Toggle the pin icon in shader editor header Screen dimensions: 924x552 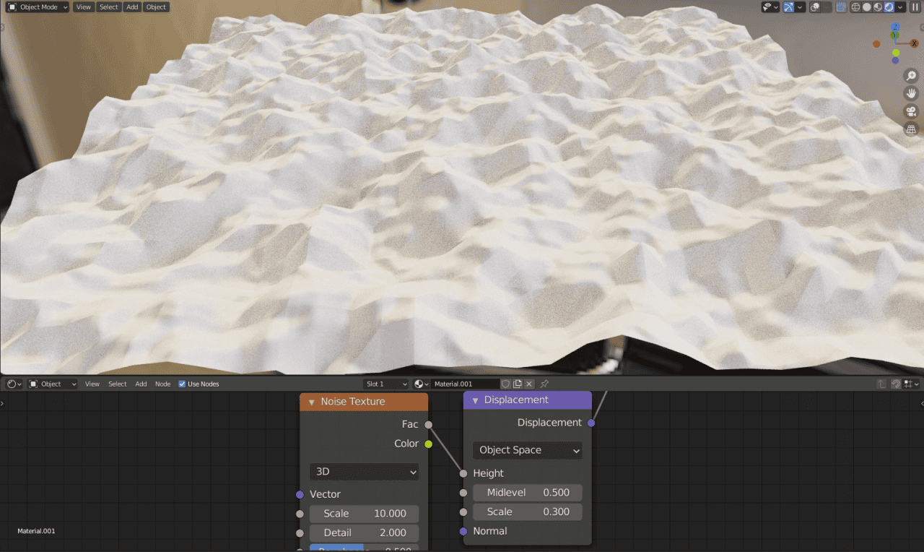544,384
